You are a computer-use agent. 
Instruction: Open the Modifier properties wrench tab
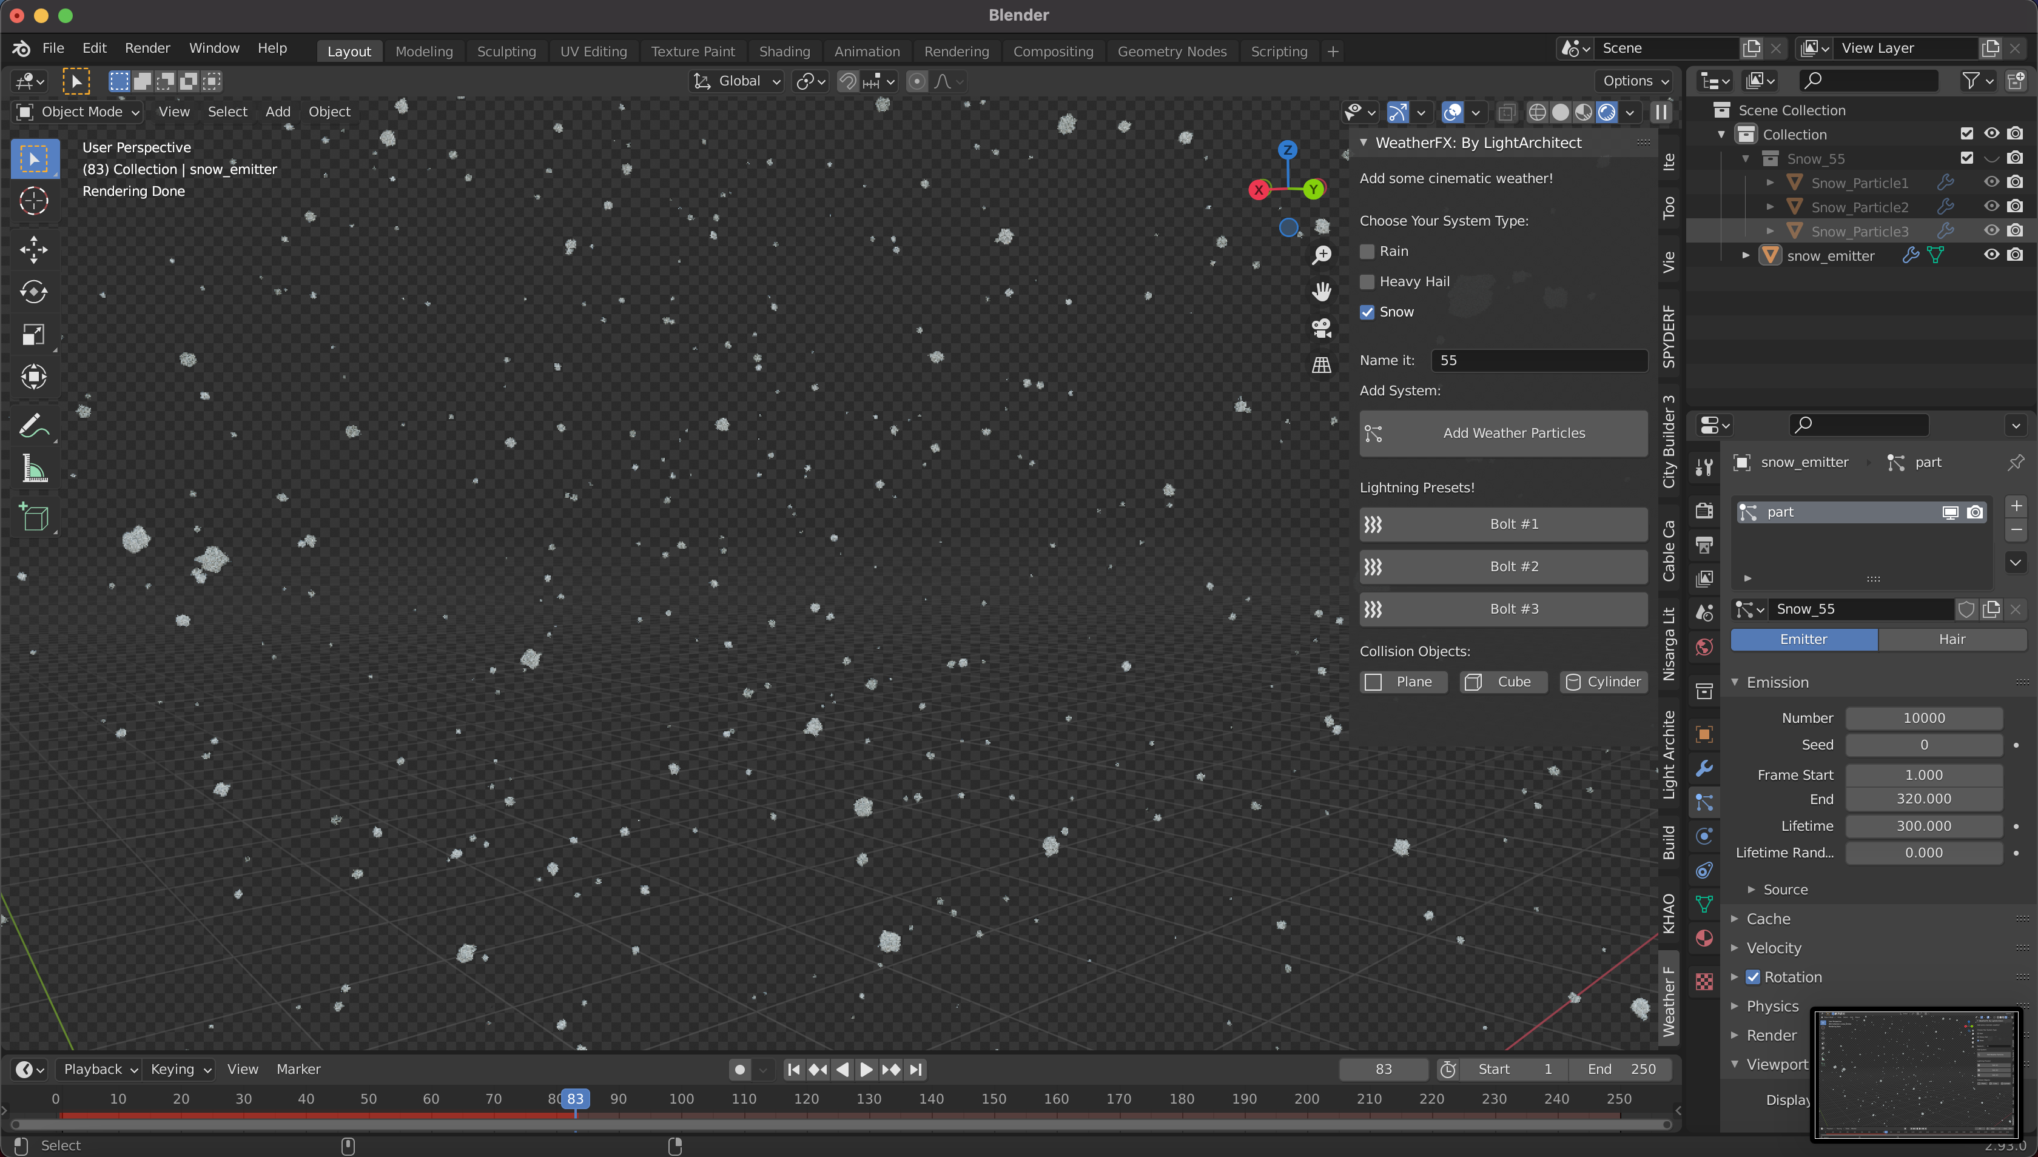point(1704,768)
